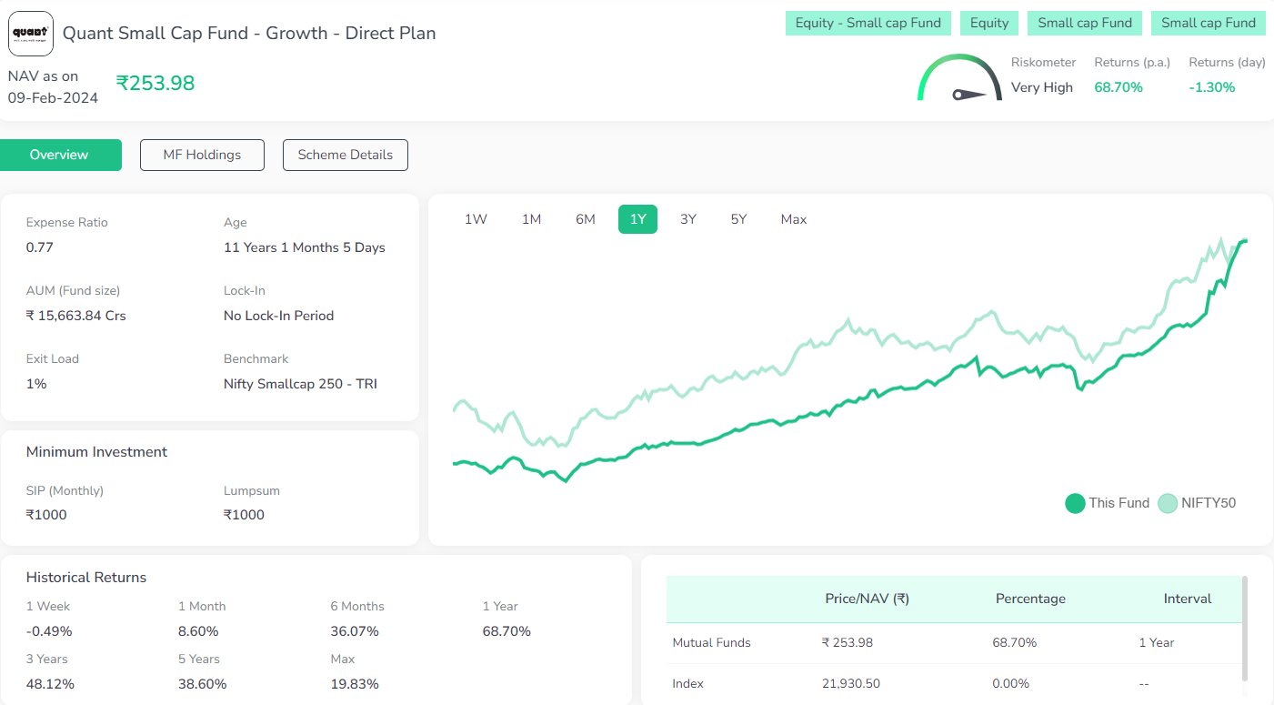Screen dimensions: 1274x705
Task: Click the fund title text
Action: 249,34
